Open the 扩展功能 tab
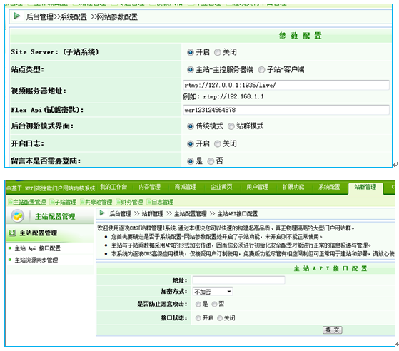The width and height of the screenshot is (399, 351). (293, 187)
